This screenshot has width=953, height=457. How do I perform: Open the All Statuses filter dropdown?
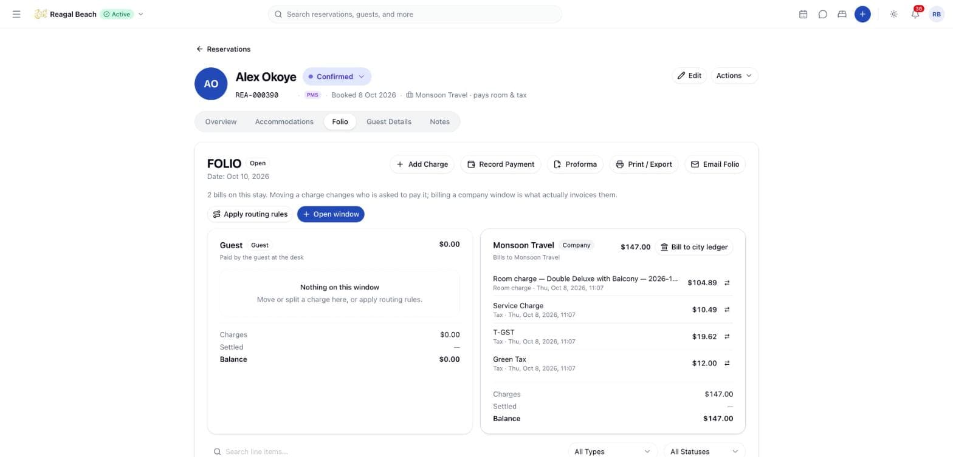pyautogui.click(x=704, y=451)
